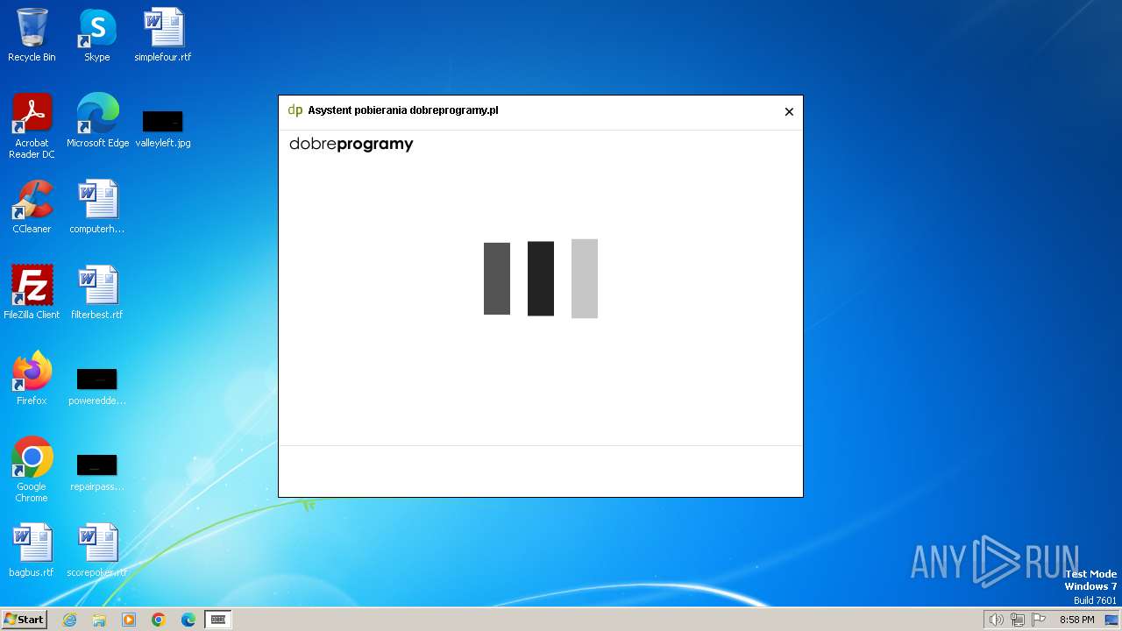Viewport: 1122px width, 631px height.
Task: Open Chrome from the taskbar
Action: (x=159, y=620)
